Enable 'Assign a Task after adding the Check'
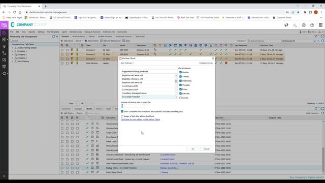Screen dimensions: 325x183 pos(122,116)
